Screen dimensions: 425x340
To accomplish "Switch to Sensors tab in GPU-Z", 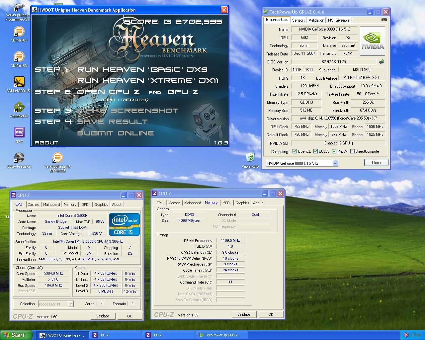I will [x=298, y=20].
